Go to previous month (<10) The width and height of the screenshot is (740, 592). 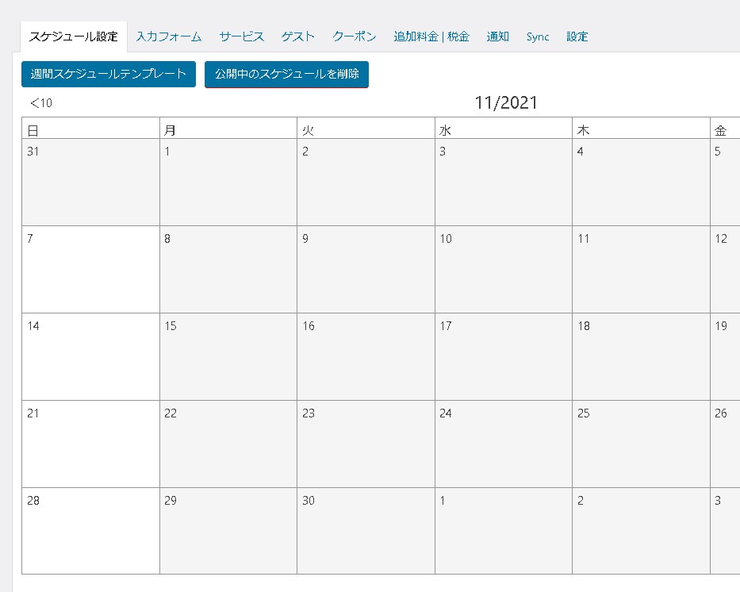[x=41, y=102]
